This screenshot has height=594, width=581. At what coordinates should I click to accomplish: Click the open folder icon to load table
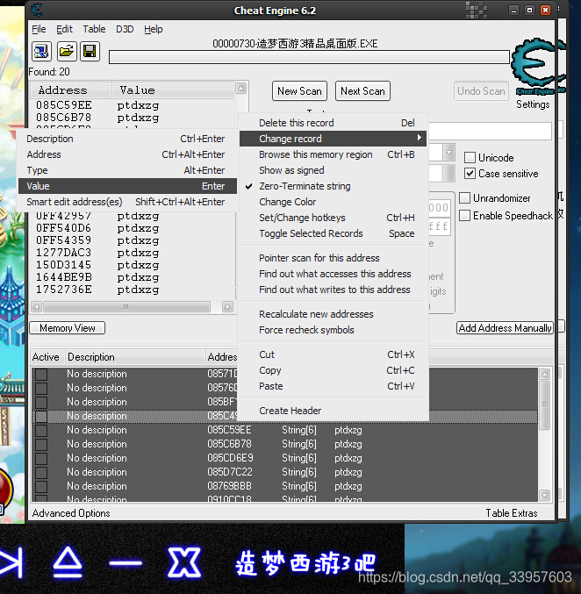[x=67, y=51]
